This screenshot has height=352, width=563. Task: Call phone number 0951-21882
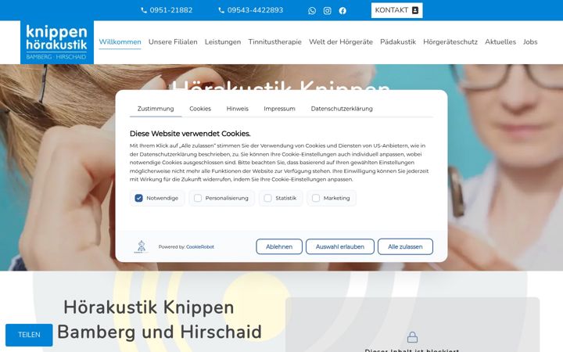point(167,10)
